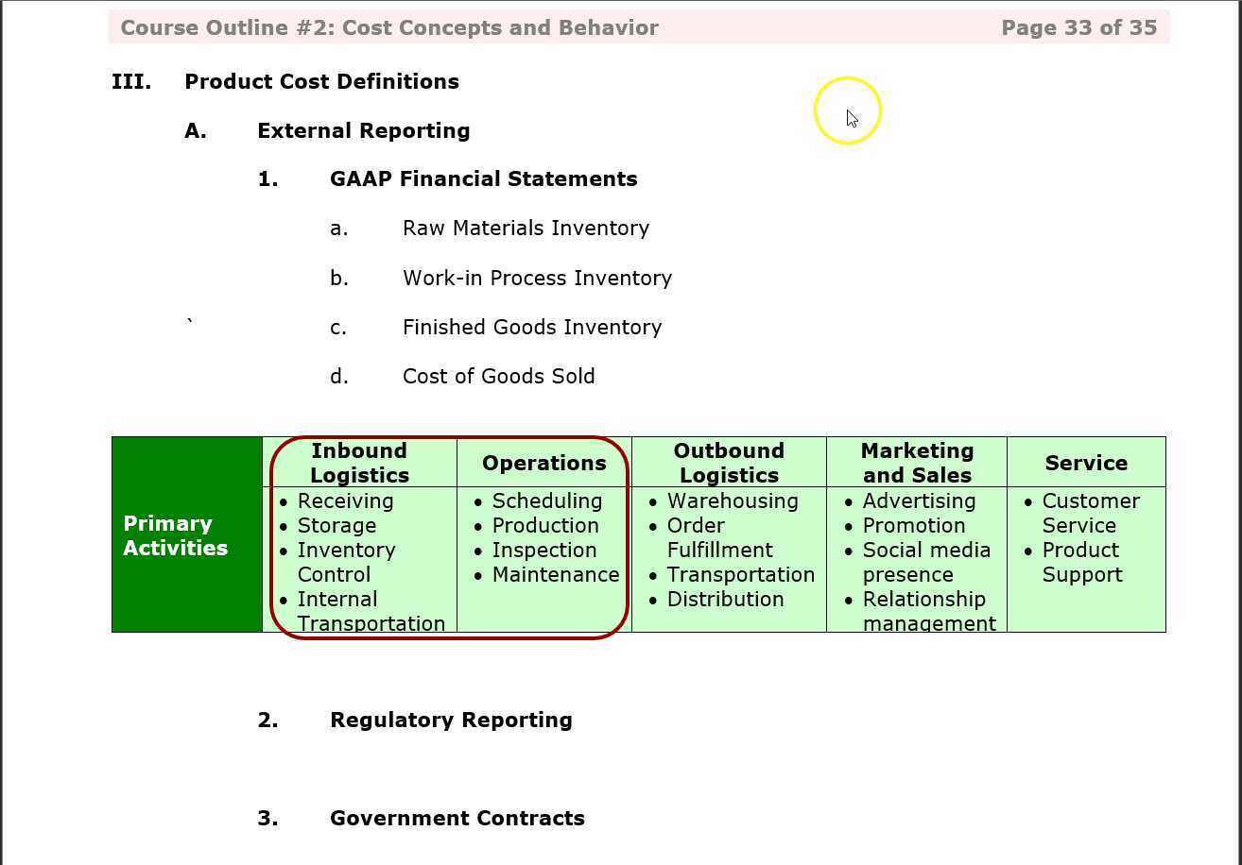Click Cost of Goods Sold item
The image size is (1242, 865).
tap(499, 376)
